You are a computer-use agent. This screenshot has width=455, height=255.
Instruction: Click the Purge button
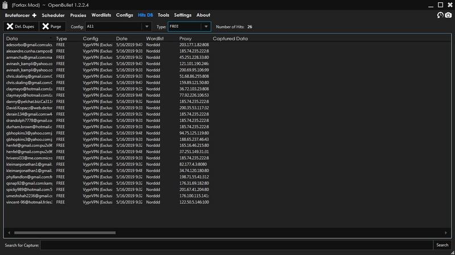coord(52,27)
